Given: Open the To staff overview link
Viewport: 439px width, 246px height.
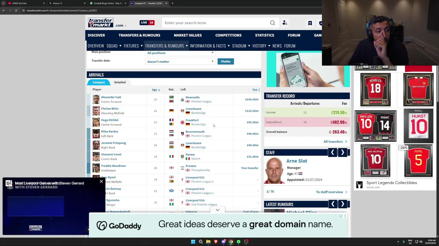Looking at the screenshot, I should tap(331, 192).
